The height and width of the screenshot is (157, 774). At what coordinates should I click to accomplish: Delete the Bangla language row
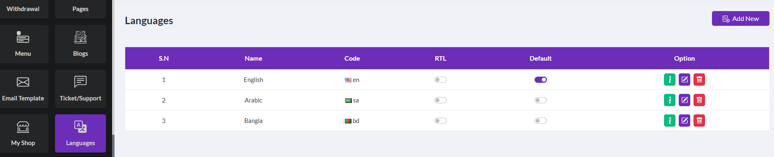pyautogui.click(x=699, y=121)
